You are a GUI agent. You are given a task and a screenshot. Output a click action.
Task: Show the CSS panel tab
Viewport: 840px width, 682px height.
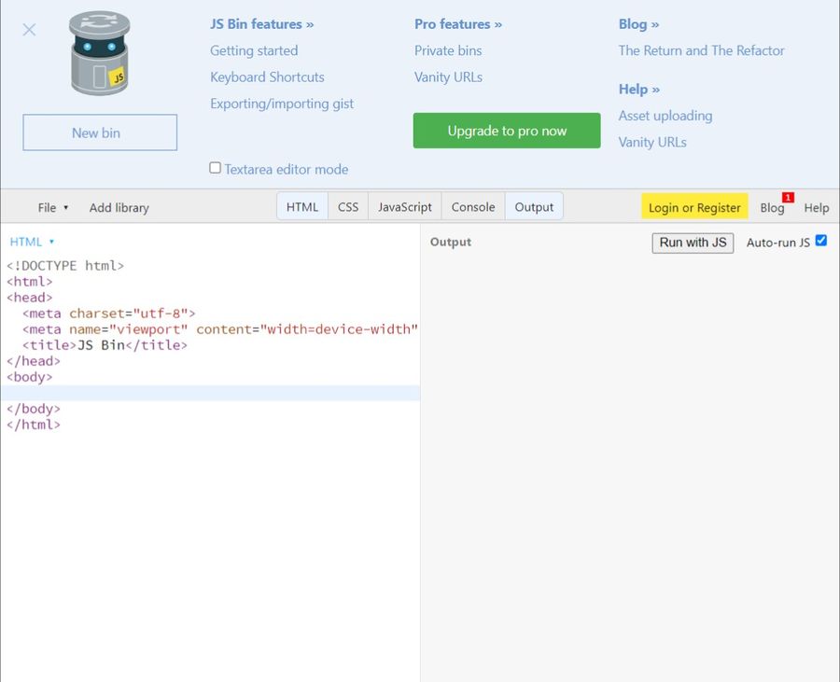click(348, 207)
